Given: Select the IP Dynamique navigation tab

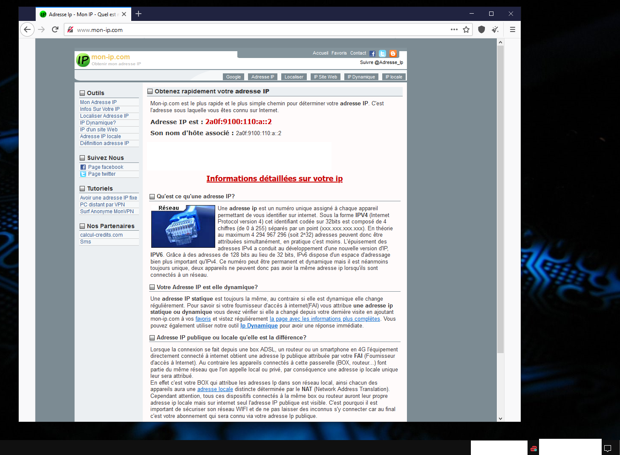Looking at the screenshot, I should tap(361, 77).
